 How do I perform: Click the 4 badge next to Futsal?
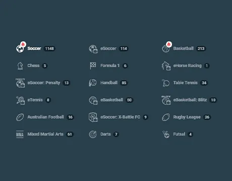pyautogui.click(x=190, y=134)
